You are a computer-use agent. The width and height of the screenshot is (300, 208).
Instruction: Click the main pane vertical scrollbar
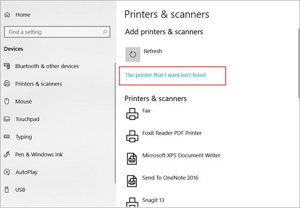click(x=299, y=63)
